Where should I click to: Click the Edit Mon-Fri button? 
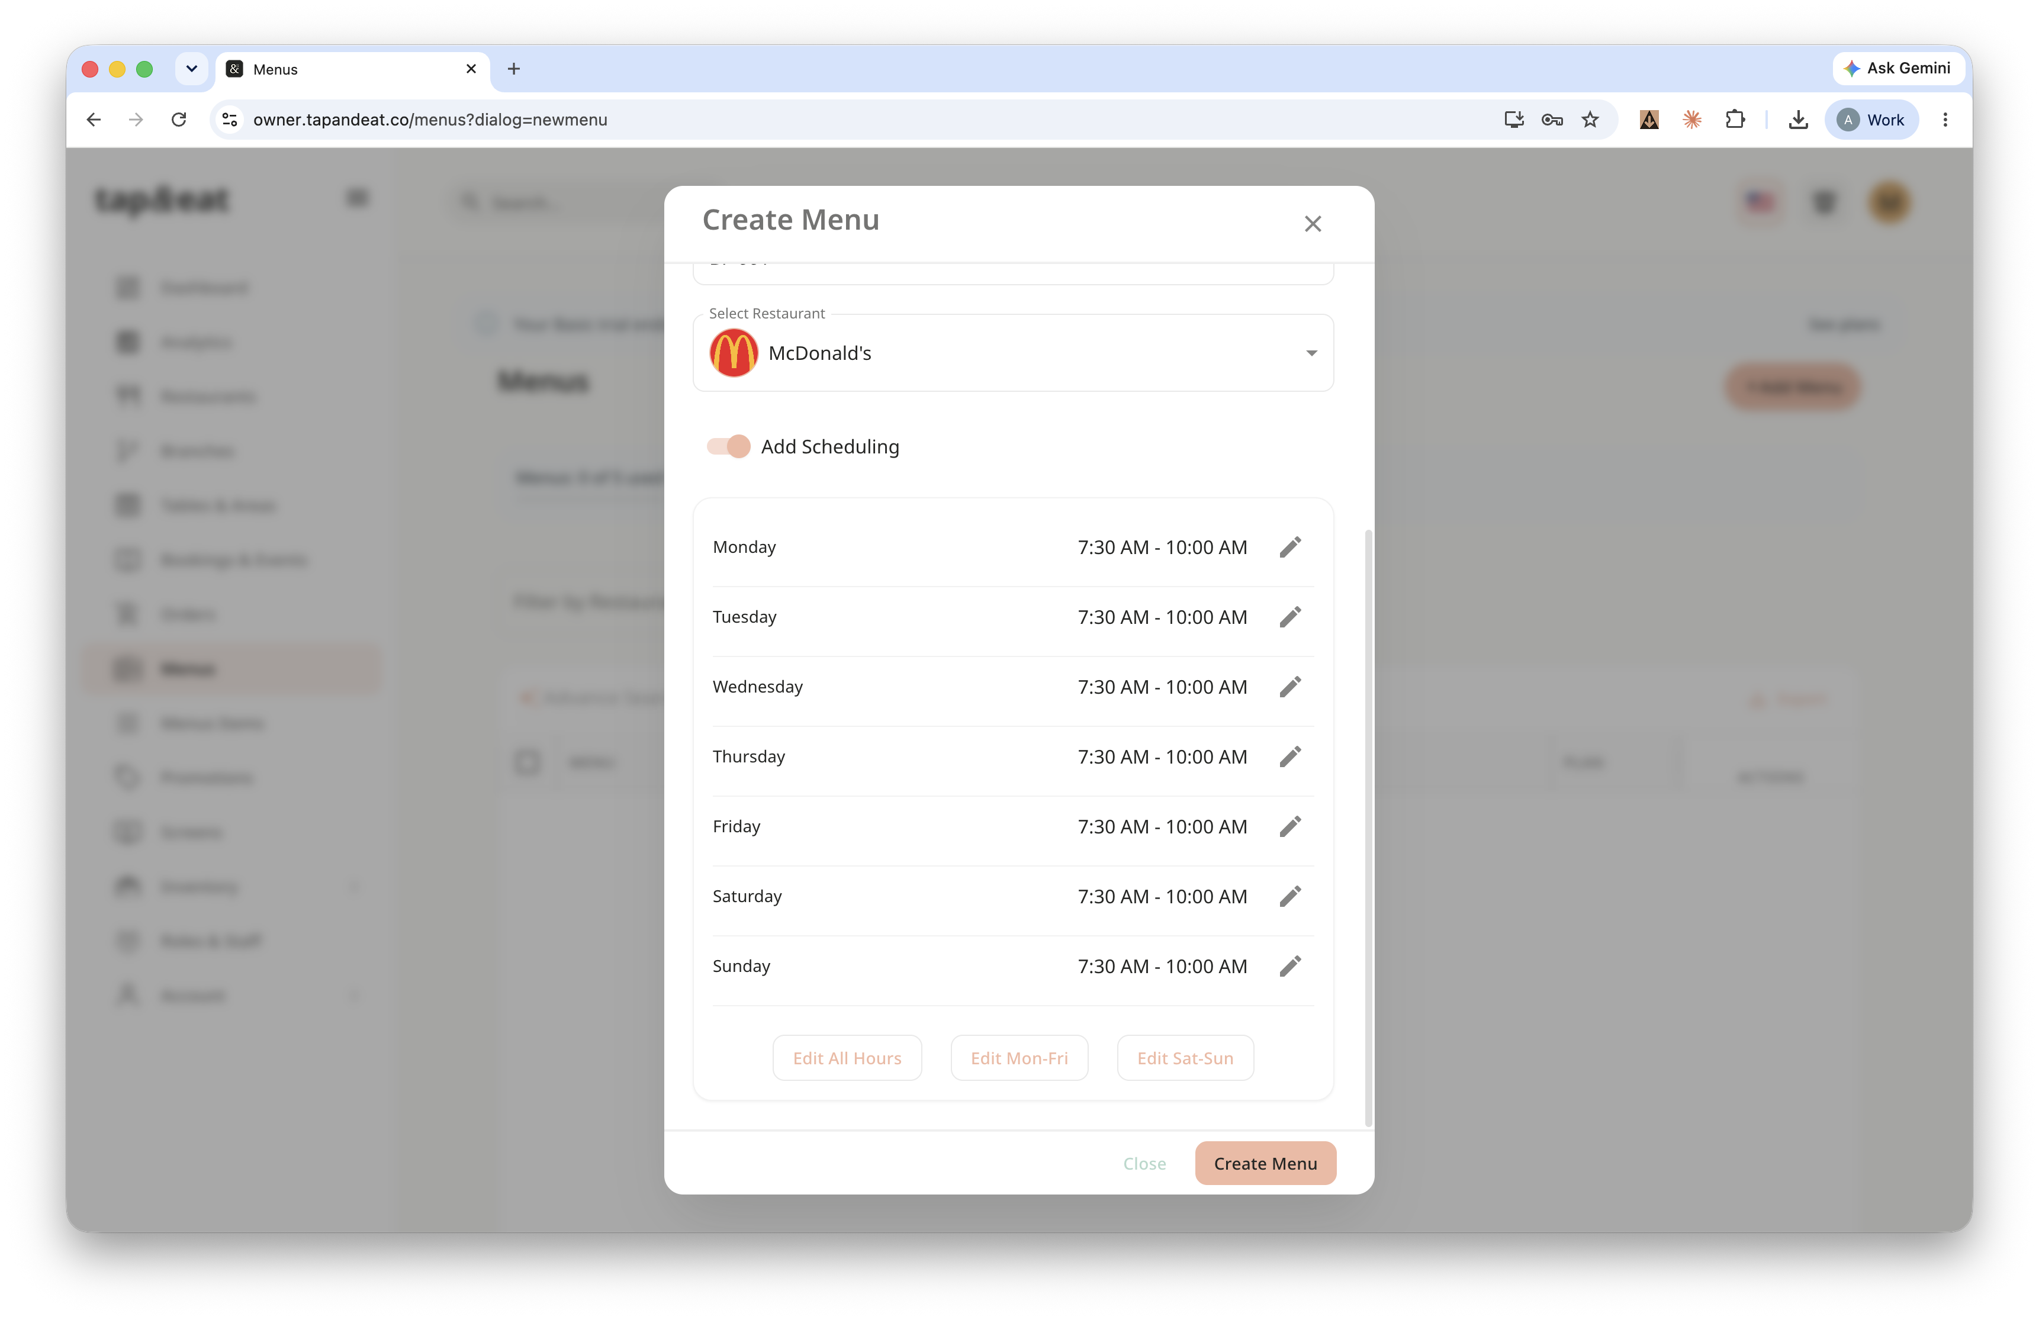tap(1019, 1058)
